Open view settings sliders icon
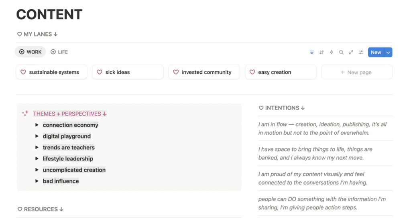 pyautogui.click(x=361, y=52)
